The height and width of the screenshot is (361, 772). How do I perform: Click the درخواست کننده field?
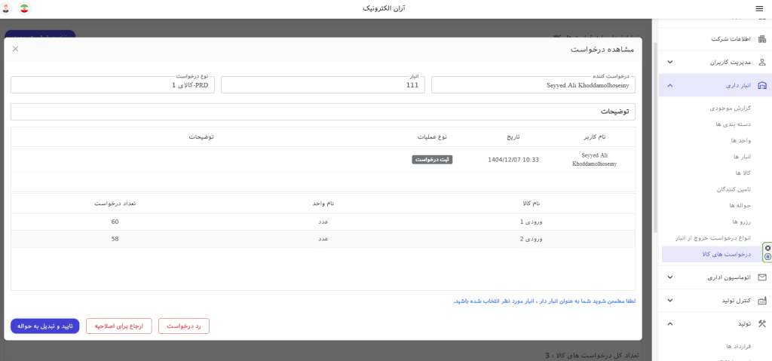tap(533, 84)
